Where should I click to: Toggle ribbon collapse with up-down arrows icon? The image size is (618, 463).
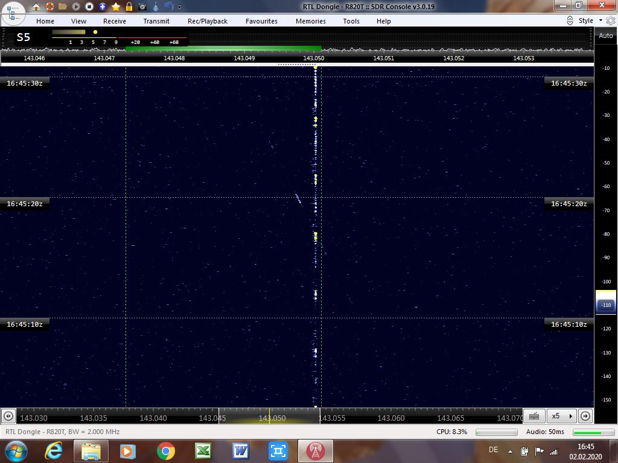tap(570, 21)
